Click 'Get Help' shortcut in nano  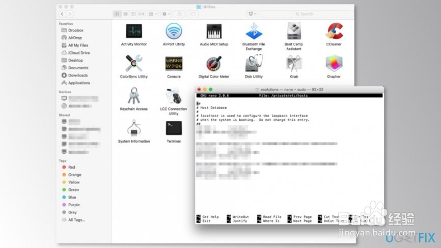click(x=207, y=217)
